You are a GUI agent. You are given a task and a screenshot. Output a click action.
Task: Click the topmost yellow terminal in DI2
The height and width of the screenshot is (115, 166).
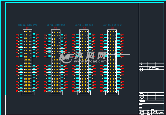click(x=54, y=32)
